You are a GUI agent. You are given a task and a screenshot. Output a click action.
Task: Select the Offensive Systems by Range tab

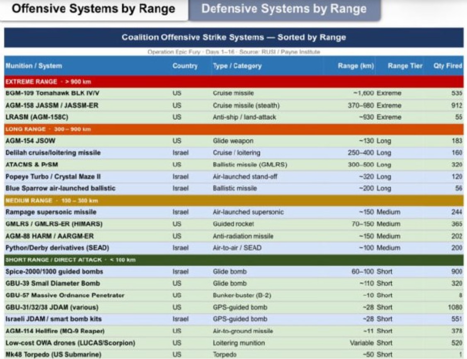94,9
